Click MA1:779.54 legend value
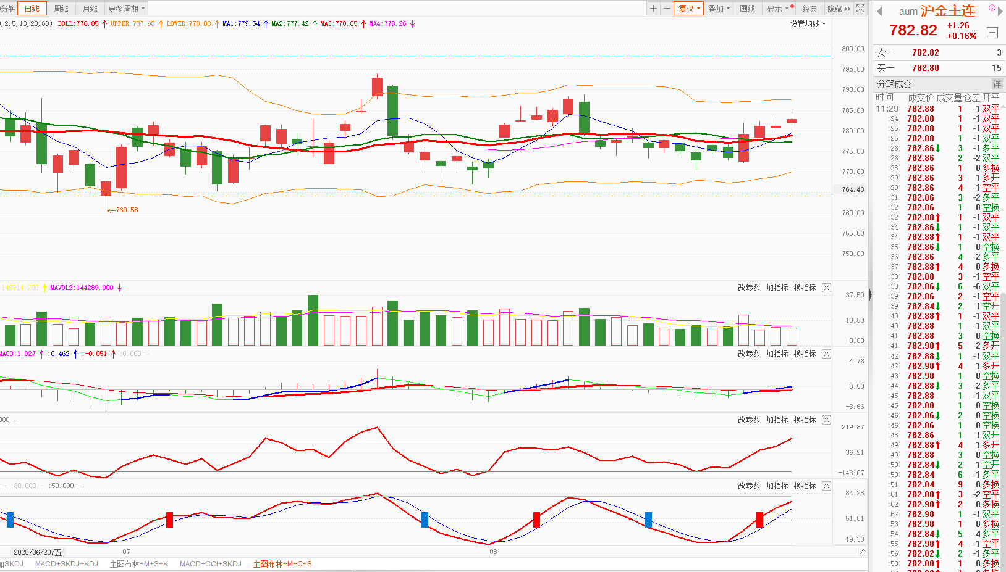Viewport: 1006px width, 572px height. [x=241, y=23]
